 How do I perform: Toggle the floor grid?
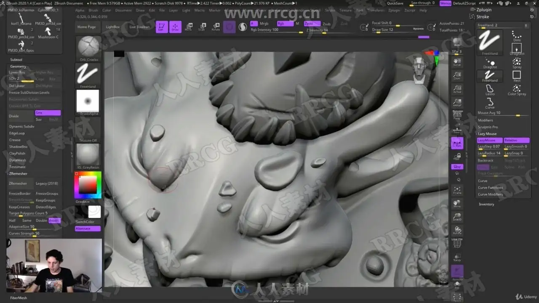point(457,129)
